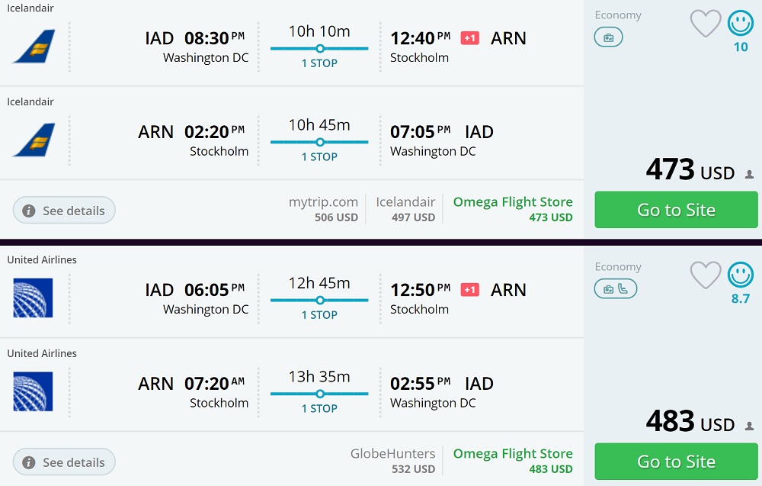762x486 pixels.
Task: Go to Site for the 473 USD fare
Action: (676, 210)
